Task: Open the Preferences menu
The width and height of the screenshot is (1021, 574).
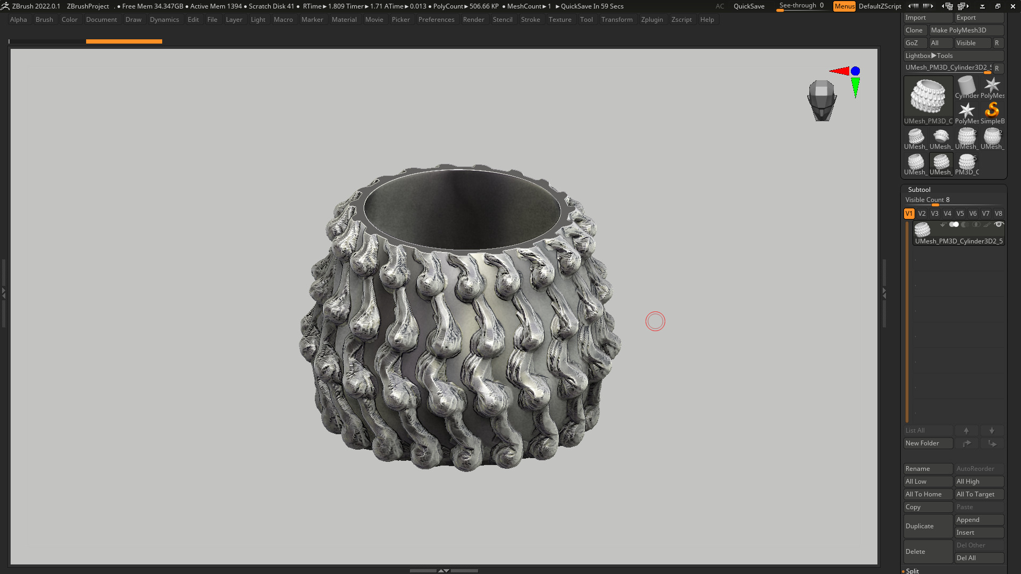Action: point(436,20)
